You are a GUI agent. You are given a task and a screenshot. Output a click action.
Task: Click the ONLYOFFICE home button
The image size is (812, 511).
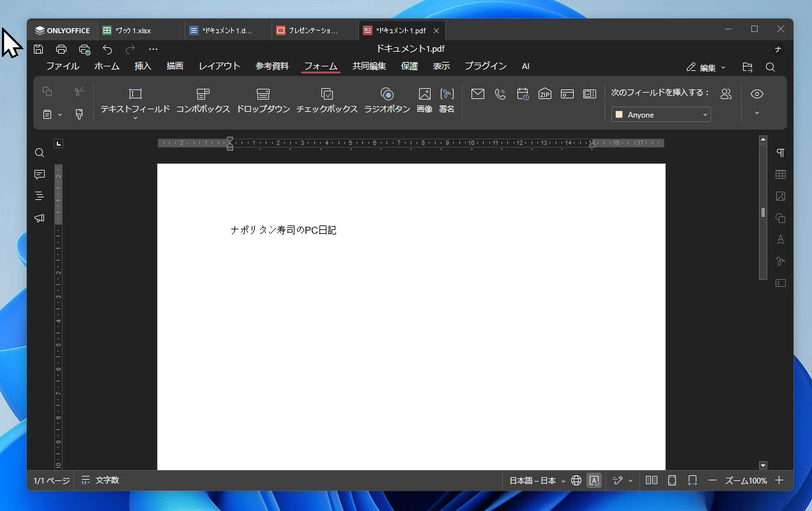[63, 30]
